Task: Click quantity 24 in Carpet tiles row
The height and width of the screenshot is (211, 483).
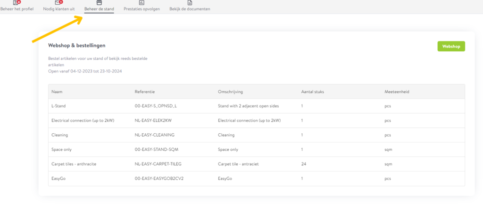Action: [x=303, y=164]
